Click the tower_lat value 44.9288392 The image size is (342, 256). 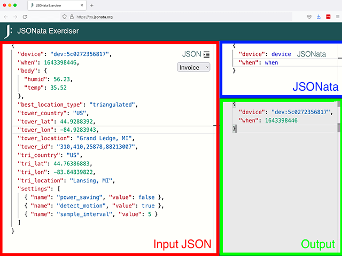point(76,122)
